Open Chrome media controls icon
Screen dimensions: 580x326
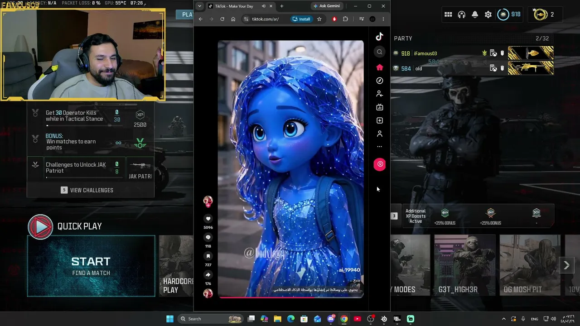click(x=361, y=19)
